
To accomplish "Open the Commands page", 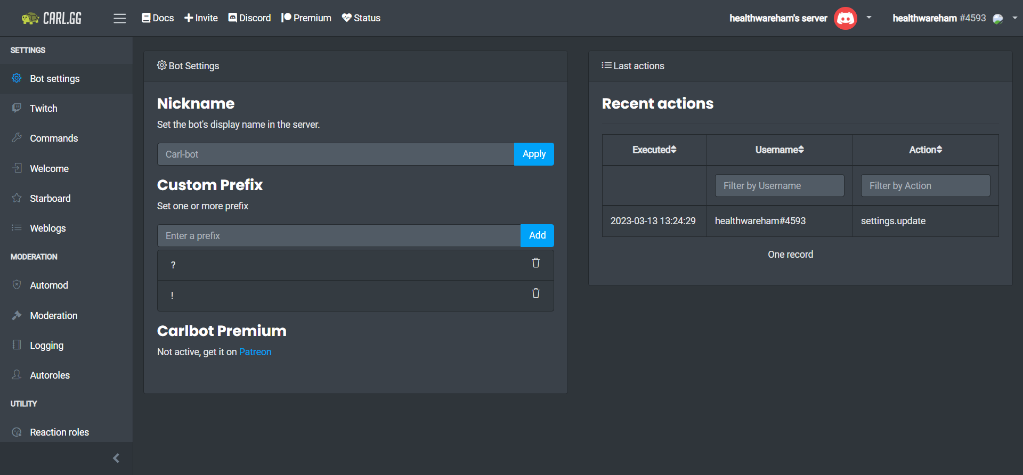I will [x=66, y=138].
